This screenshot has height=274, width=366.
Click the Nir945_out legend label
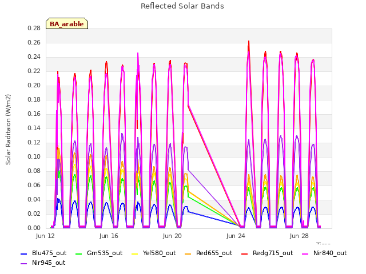click(x=49, y=263)
